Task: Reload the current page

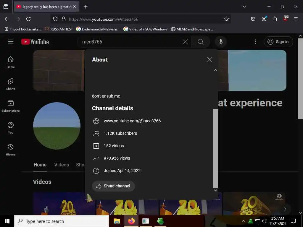Action: point(28,19)
